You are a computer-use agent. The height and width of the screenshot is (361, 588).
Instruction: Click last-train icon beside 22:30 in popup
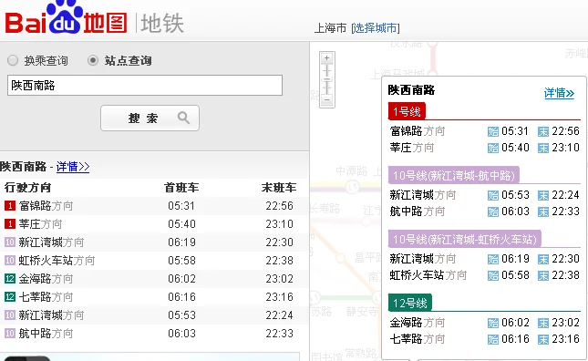[543, 259]
